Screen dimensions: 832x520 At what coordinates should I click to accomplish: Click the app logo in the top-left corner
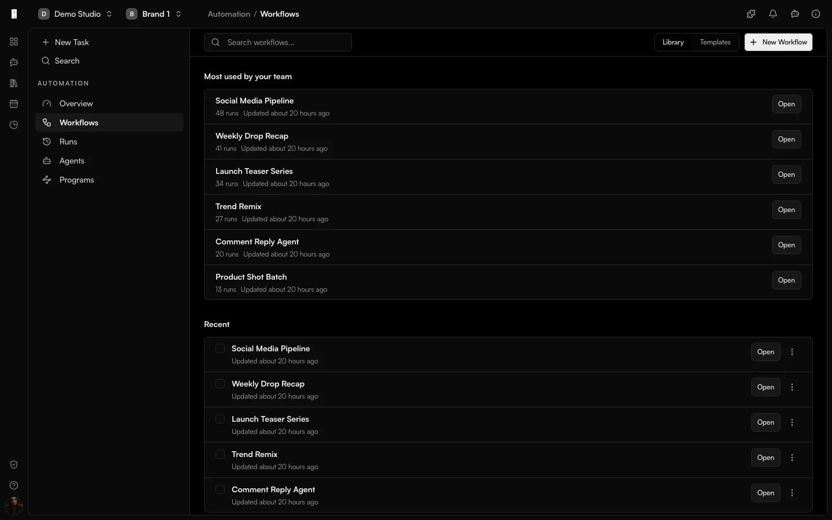(14, 14)
